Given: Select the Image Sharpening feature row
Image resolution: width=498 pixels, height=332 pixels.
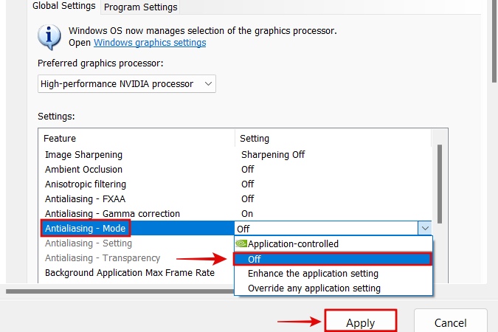Looking at the screenshot, I should tap(83, 155).
